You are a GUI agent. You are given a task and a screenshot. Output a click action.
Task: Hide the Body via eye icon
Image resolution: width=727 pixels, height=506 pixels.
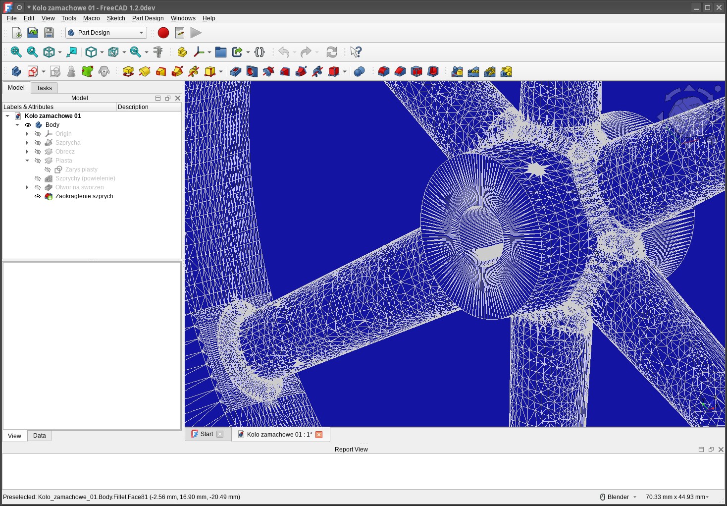click(x=28, y=125)
